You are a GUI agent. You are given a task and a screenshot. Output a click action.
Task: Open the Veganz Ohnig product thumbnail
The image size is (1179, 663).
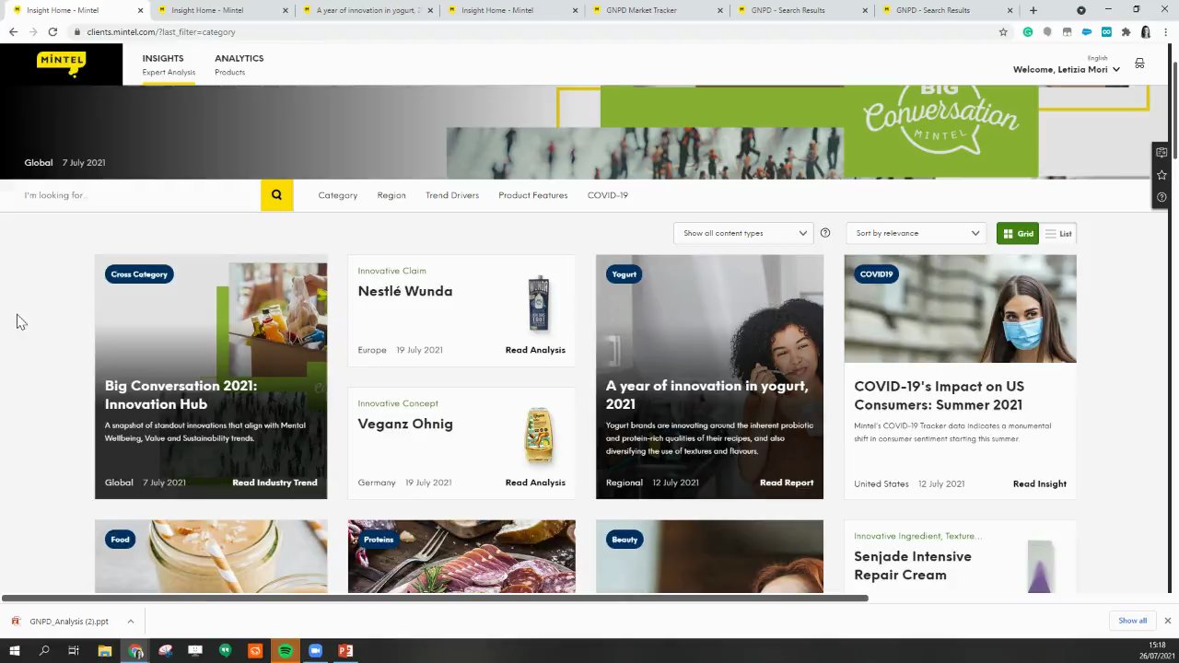[539, 436]
